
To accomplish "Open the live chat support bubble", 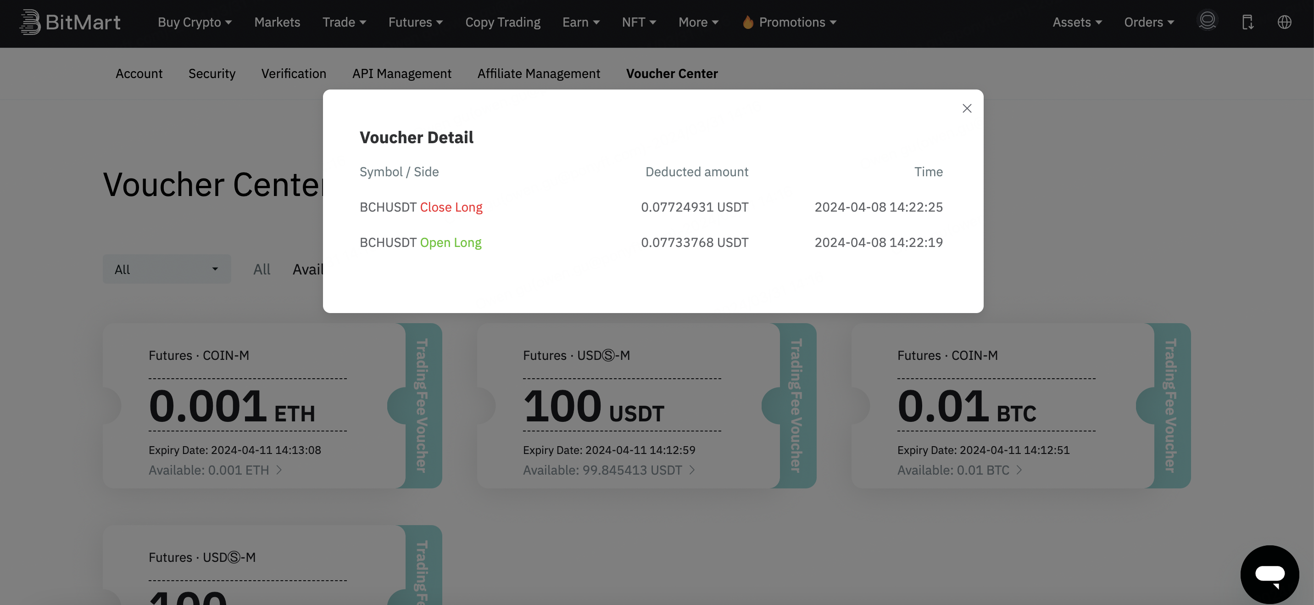I will coord(1269,574).
